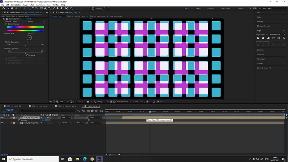Select the Clone Stamp tool
The image size is (288, 162).
coord(57,8)
